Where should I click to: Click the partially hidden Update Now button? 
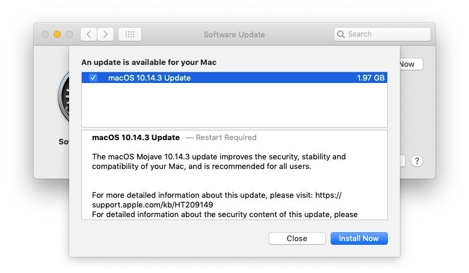click(x=411, y=64)
